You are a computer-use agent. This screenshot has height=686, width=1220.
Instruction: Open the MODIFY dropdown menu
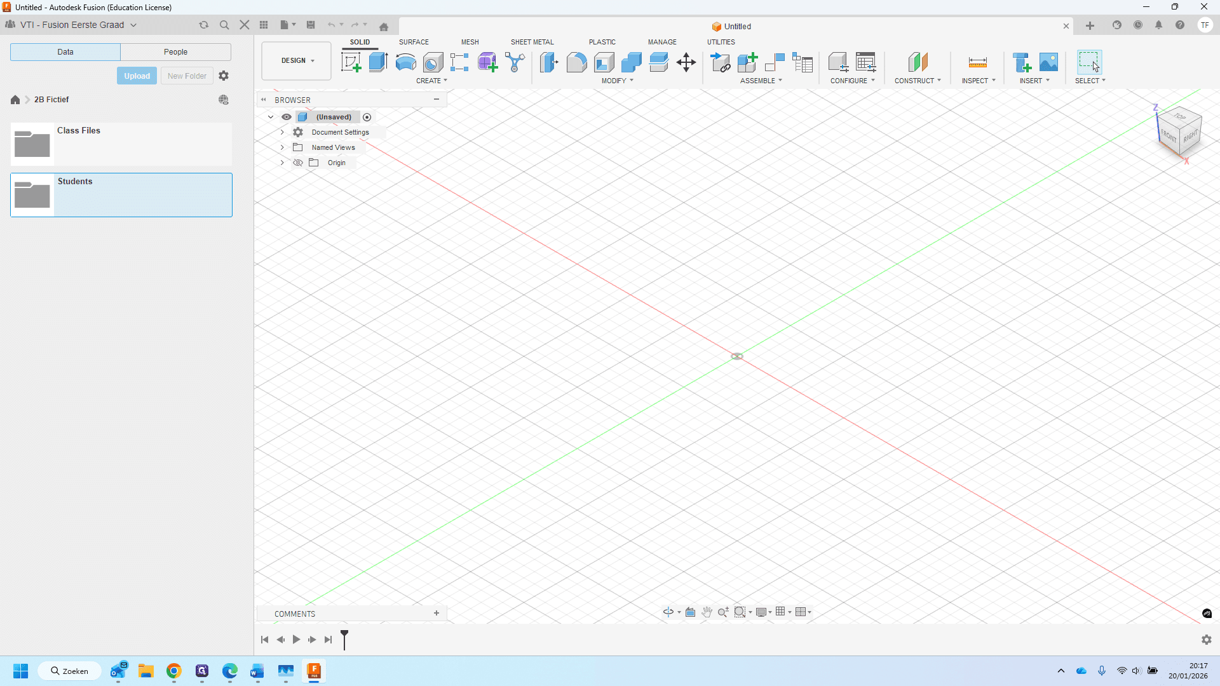[x=617, y=81]
